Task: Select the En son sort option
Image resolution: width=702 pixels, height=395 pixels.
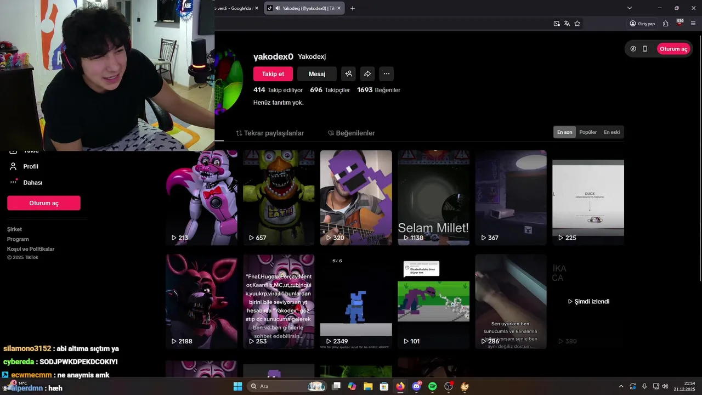Action: [x=565, y=132]
